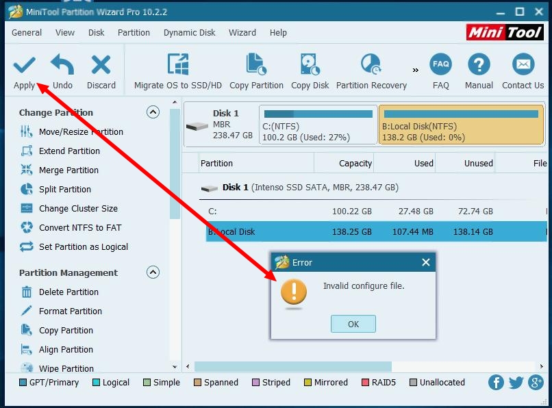Click the horizontal scrollbar thumb
This screenshot has width=552, height=408.
pyautogui.click(x=293, y=366)
